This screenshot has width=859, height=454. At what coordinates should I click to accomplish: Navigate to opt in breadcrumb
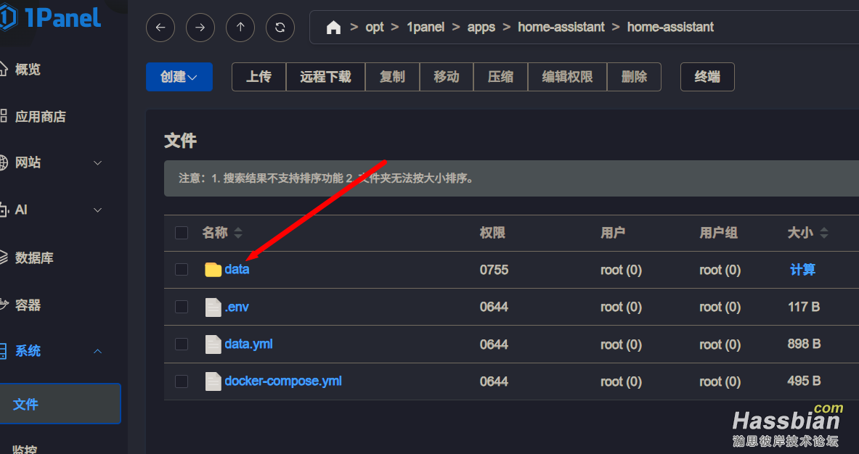[x=375, y=28]
